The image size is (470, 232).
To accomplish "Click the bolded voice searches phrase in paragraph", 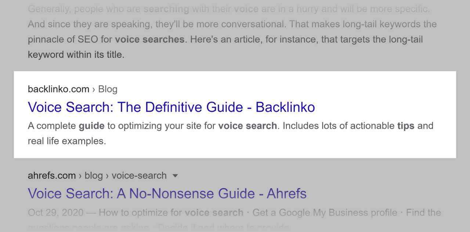I will point(149,39).
